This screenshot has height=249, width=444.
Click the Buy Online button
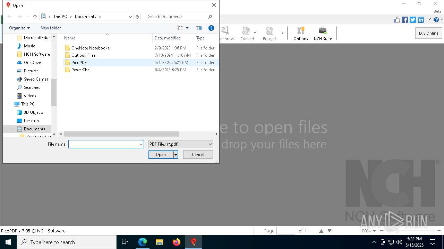pos(428,33)
